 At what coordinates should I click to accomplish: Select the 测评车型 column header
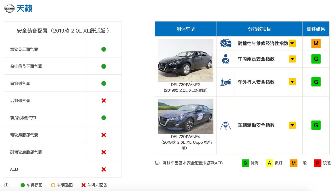click(185, 29)
